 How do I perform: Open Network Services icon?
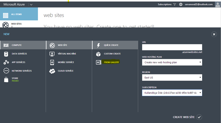pos(6,71)
